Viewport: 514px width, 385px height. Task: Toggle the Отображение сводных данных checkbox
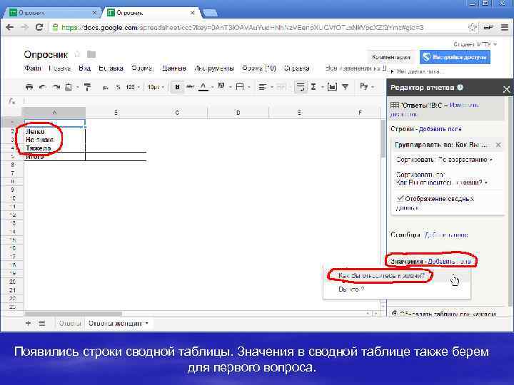pos(400,198)
